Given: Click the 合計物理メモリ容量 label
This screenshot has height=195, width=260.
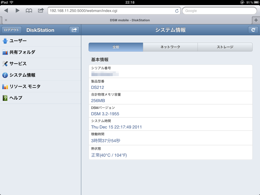Looking at the screenshot, I should [x=106, y=94].
